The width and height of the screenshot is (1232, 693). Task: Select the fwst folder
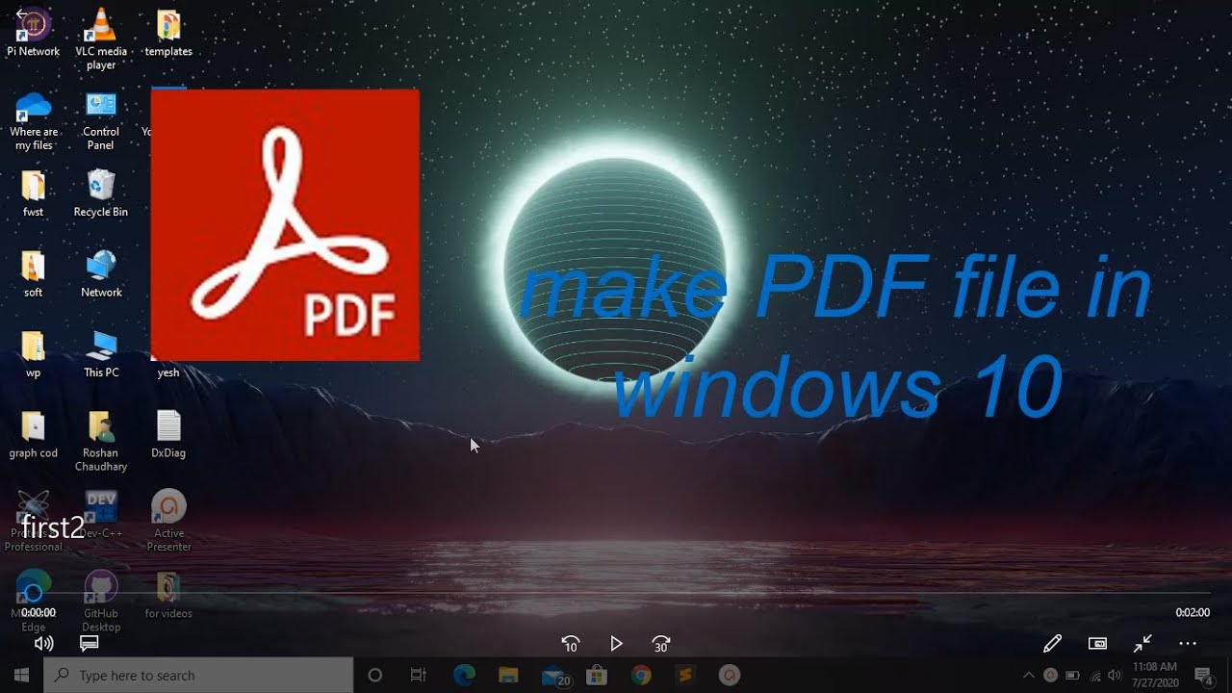pos(34,192)
